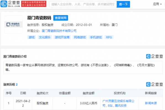Viewport: 165px width, 110px height.
Task: Focus the company name search field
Action: [x=83, y=4]
